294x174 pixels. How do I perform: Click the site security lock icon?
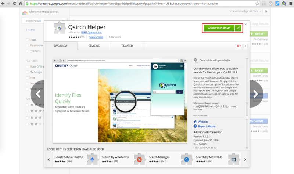(27, 3)
